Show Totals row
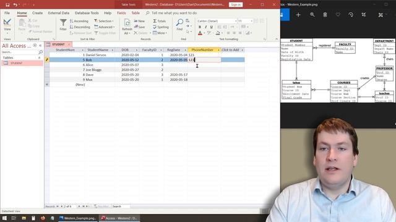 pyautogui.click(x=160, y=21)
